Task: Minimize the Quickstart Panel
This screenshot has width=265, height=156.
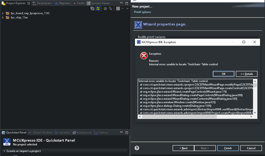Action: [121, 132]
